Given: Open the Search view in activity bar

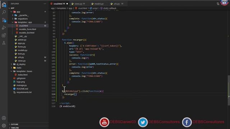Looking at the screenshot, I should [x=4, y=12].
